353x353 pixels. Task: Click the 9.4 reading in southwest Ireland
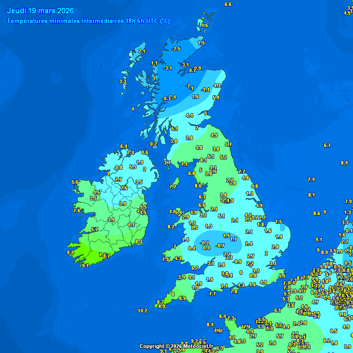(70, 253)
